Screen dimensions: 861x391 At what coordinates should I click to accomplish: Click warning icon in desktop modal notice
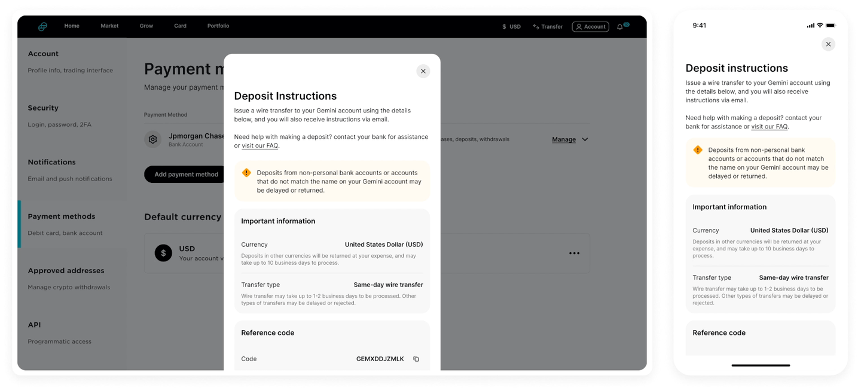coord(246,173)
